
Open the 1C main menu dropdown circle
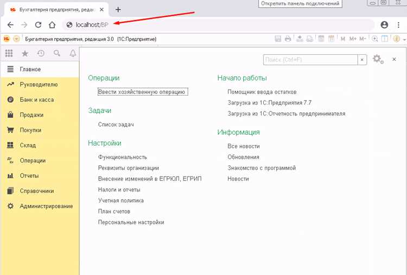[x=16, y=39]
